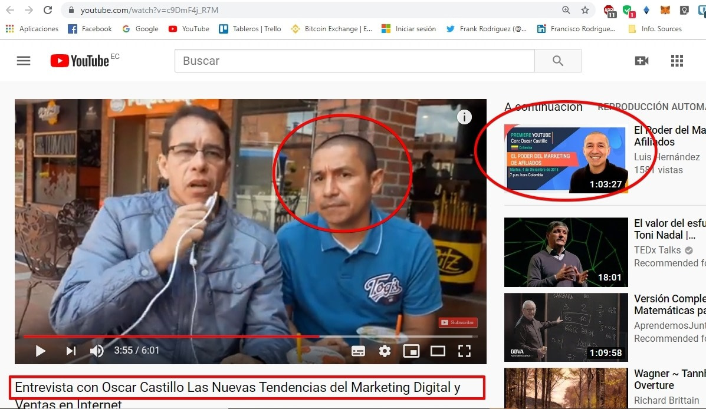Open the AprendemosJun channel name
Screen dimensions: 706x409
[x=670, y=325]
